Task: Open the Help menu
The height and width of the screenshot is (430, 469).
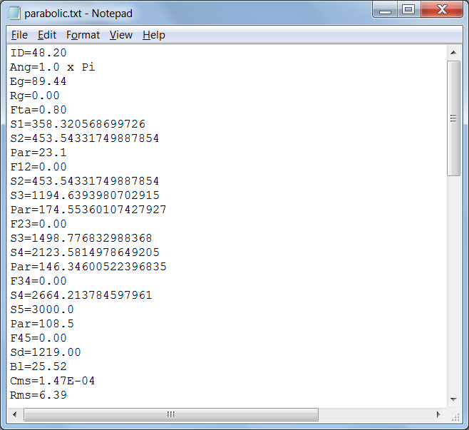Action: 154,35
